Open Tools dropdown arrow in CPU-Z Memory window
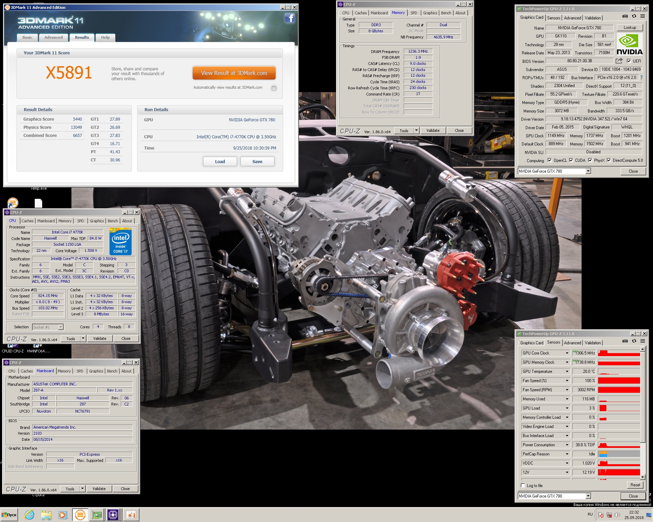Image resolution: width=653 pixels, height=522 pixels. click(416, 130)
